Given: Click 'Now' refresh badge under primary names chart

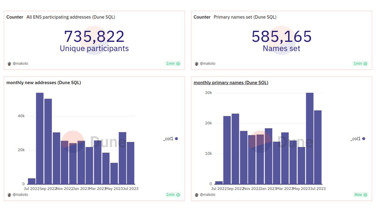Looking at the screenshot, I should coord(361,194).
